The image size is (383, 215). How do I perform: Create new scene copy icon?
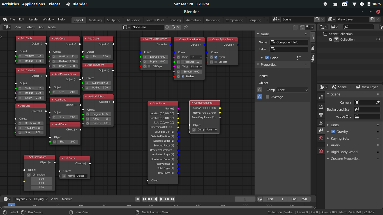point(317,19)
